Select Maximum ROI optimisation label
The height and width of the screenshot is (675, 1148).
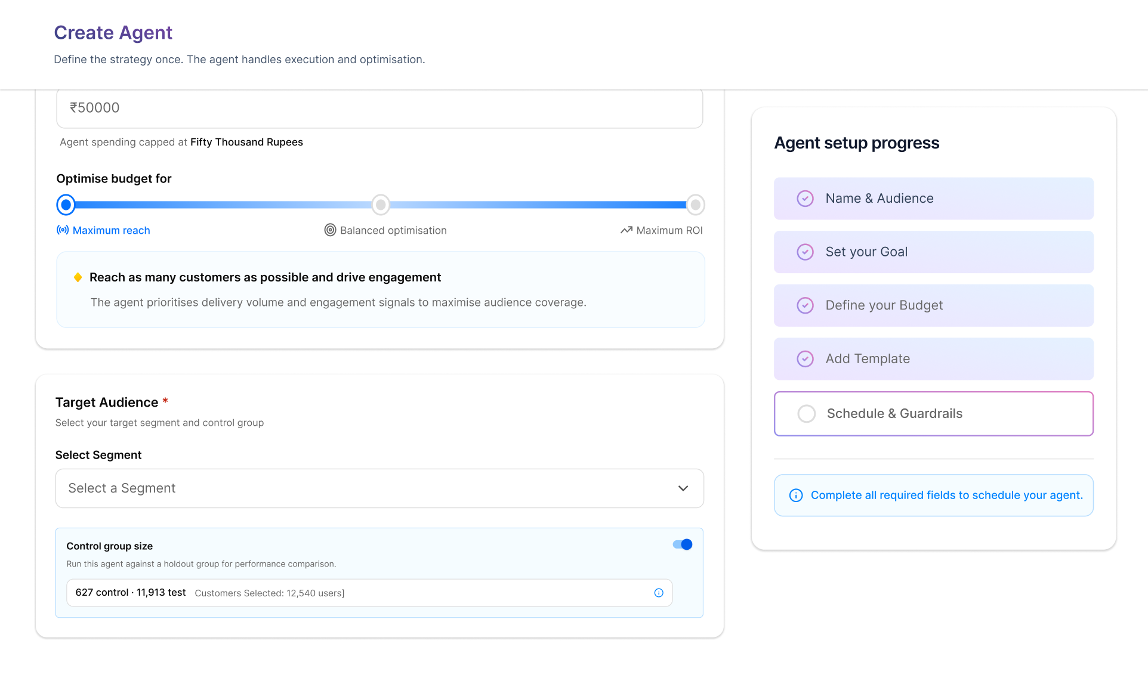[669, 230]
